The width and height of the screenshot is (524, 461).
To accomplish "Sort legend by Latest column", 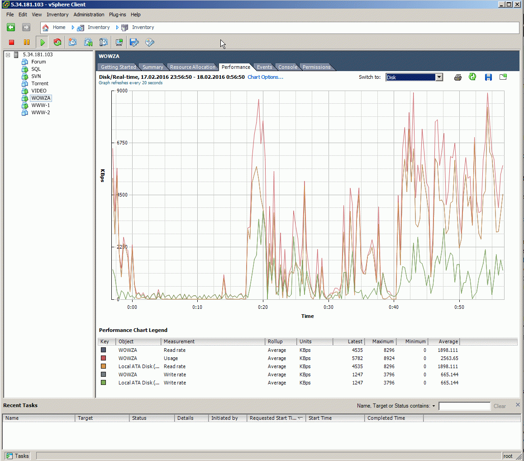I will pos(348,341).
